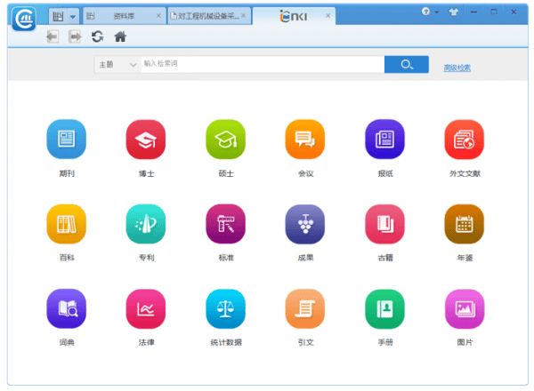
Task: Open the 高级检索 advanced search link
Action: [457, 68]
